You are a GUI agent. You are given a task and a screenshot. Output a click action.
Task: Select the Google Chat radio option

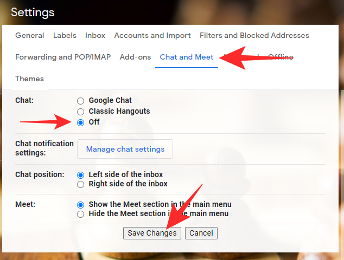[x=81, y=101]
